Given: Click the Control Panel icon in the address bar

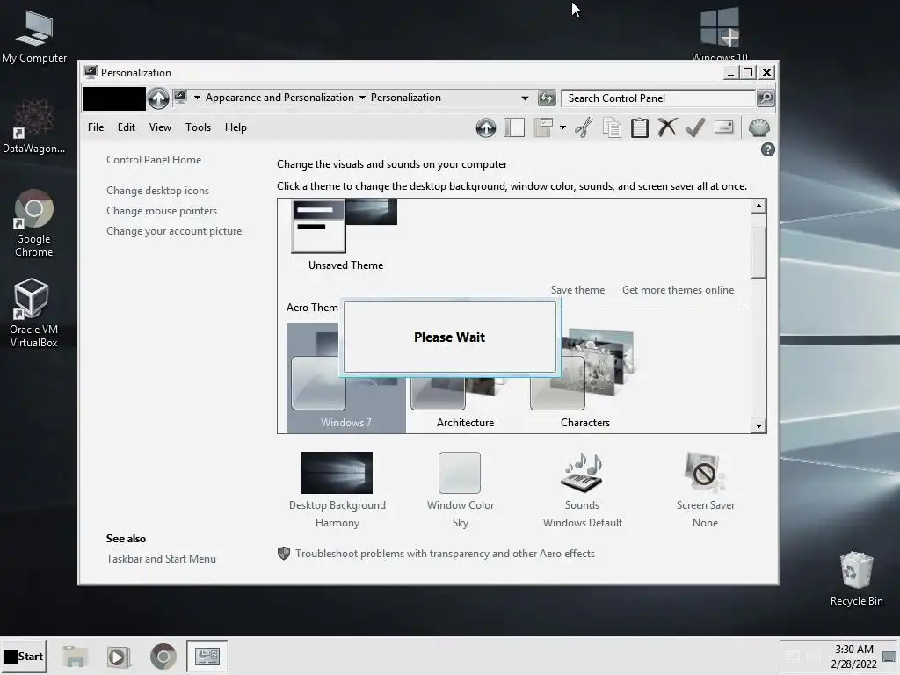Looking at the screenshot, I should 180,97.
